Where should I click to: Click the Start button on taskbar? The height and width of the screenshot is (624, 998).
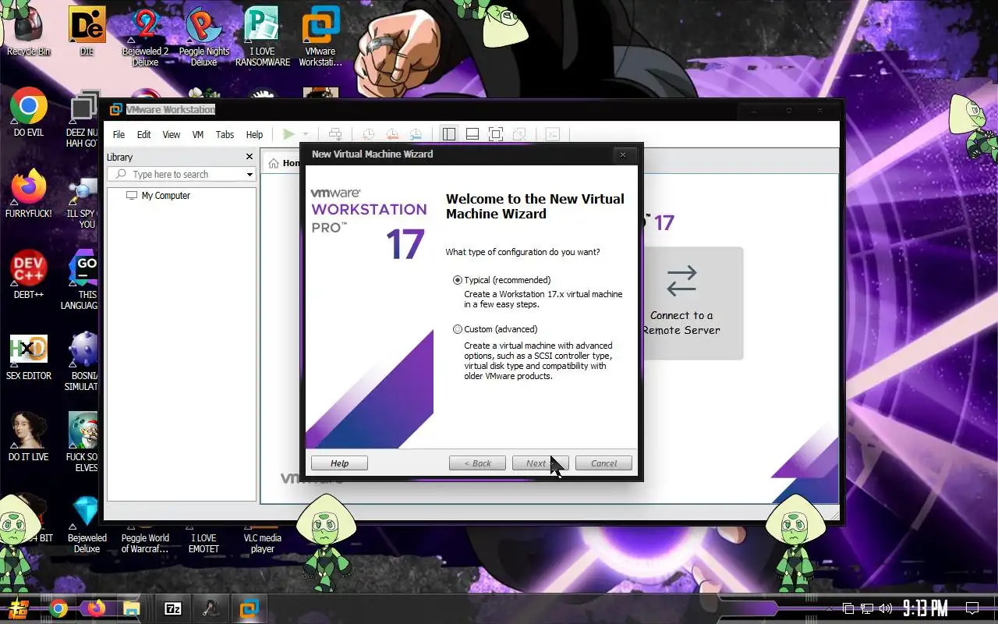[x=19, y=608]
